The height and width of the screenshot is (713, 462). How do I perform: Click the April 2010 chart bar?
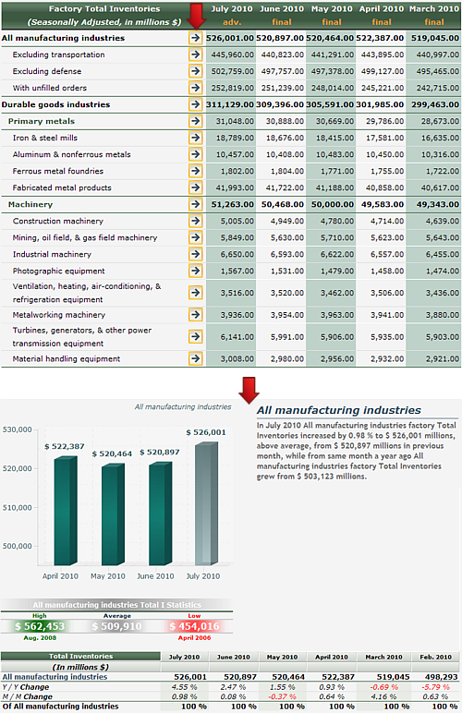point(66,511)
